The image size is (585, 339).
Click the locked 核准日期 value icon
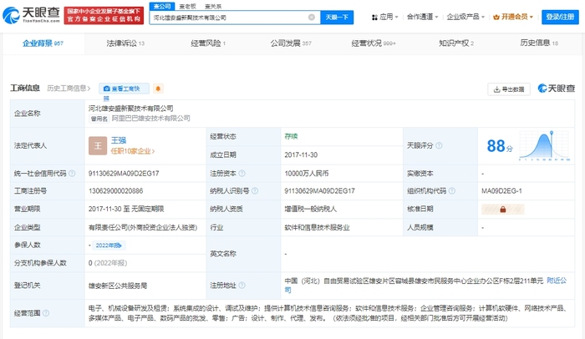(502, 210)
